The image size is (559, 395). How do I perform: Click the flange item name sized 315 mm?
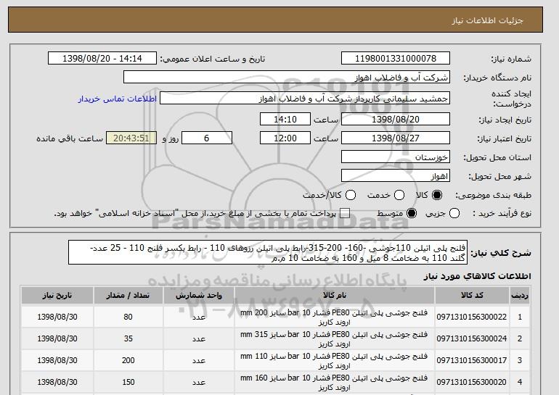pos(334,339)
